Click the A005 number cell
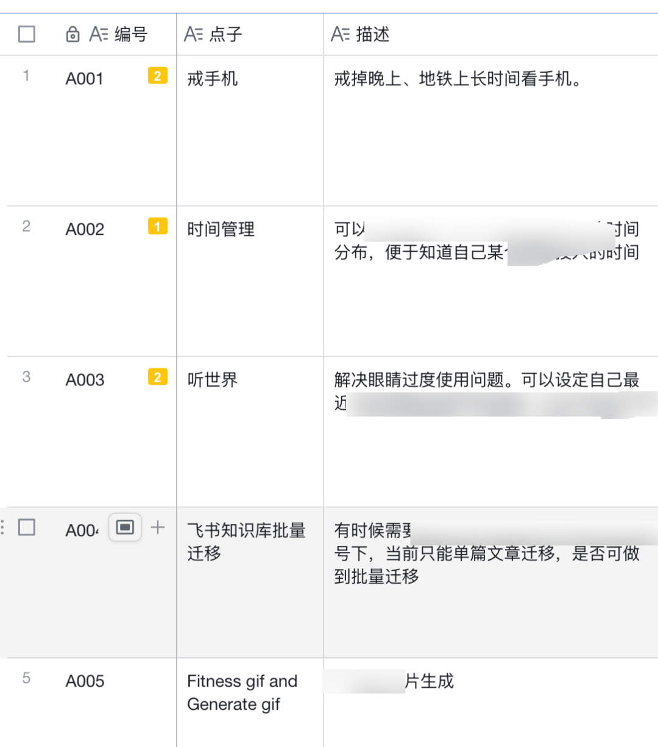The width and height of the screenshot is (658, 747). [85, 681]
